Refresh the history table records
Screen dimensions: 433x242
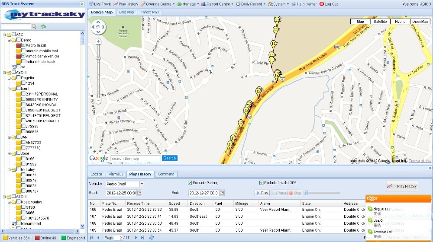(151, 238)
